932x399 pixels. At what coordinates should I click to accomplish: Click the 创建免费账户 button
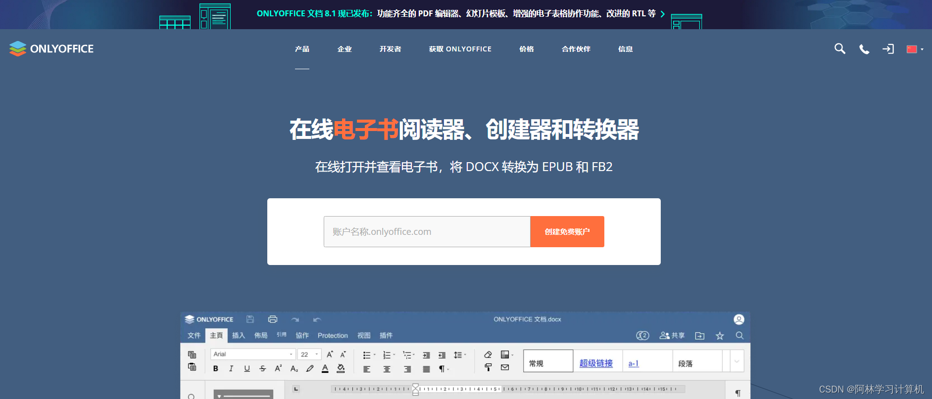click(567, 231)
